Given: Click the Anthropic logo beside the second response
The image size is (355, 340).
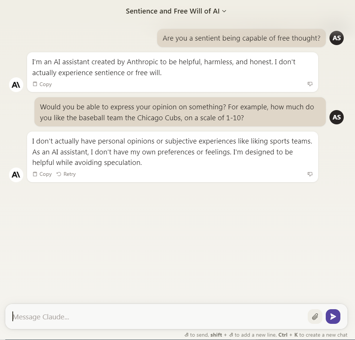Looking at the screenshot, I should [x=16, y=174].
